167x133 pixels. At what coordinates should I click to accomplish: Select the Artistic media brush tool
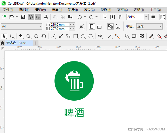[x=61, y=36]
